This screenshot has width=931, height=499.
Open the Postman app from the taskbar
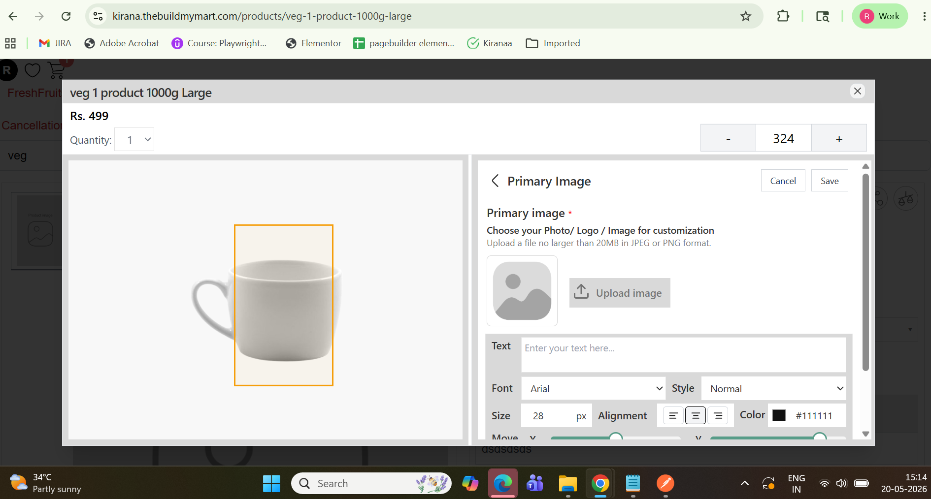coord(665,483)
